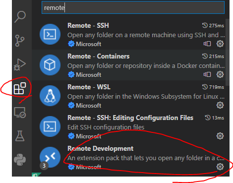Screen dimensions: 233x183
Task: Click the SSH: Editing Configuration Files icon
Action: (50, 126)
